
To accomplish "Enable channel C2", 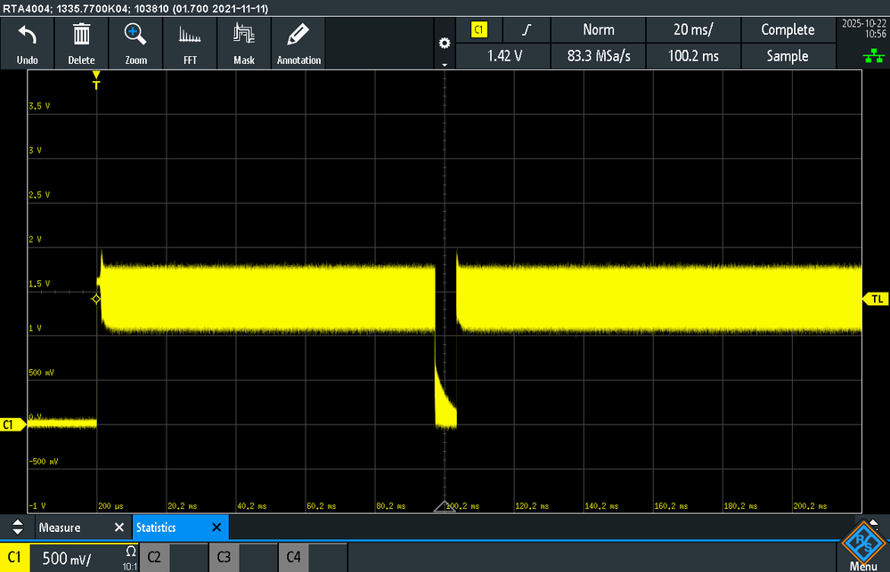I will [x=155, y=557].
